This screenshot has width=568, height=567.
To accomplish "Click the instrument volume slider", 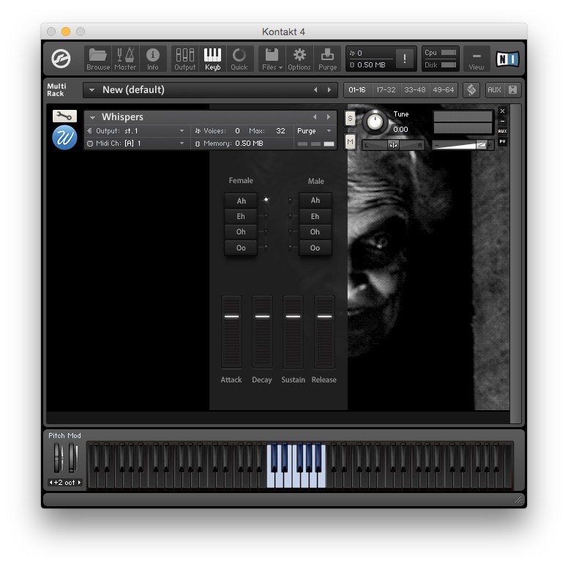I will (x=463, y=145).
